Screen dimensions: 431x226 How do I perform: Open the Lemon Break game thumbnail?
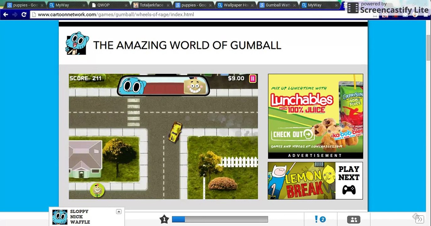tap(301, 181)
